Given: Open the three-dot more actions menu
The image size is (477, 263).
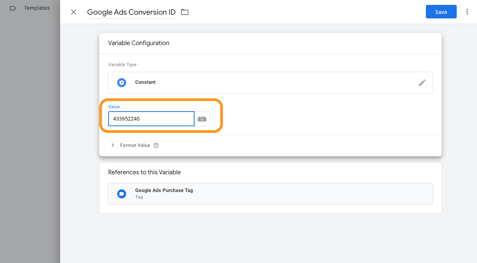Looking at the screenshot, I should [467, 12].
